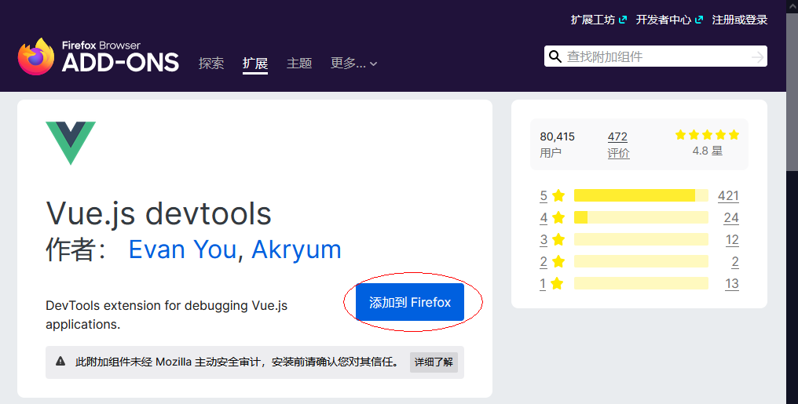
Task: Click the number 3 rating link
Action: click(544, 239)
